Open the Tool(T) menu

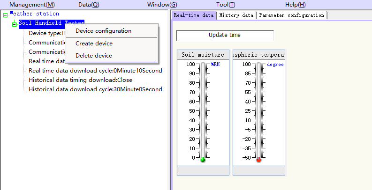(226, 5)
